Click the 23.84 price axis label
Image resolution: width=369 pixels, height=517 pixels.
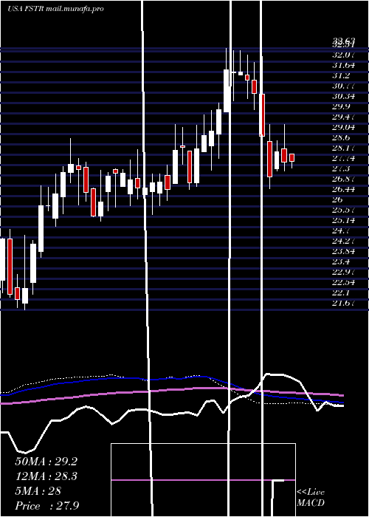pyautogui.click(x=343, y=251)
